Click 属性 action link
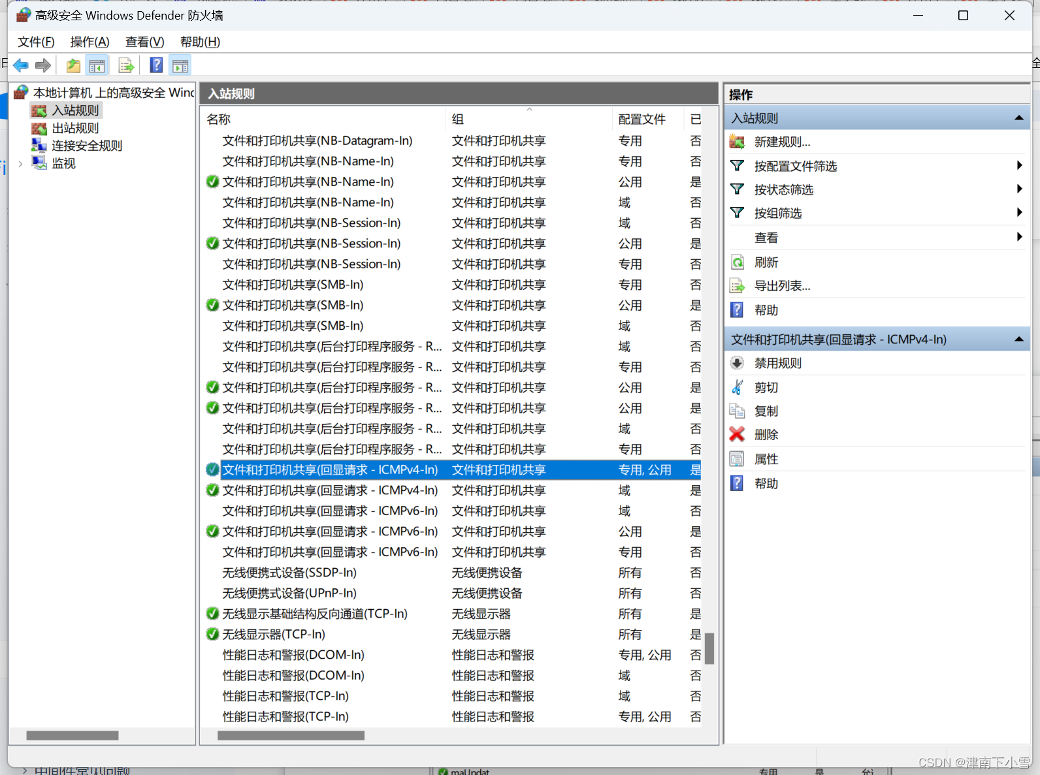Screen dimensions: 1040x775 pos(766,459)
